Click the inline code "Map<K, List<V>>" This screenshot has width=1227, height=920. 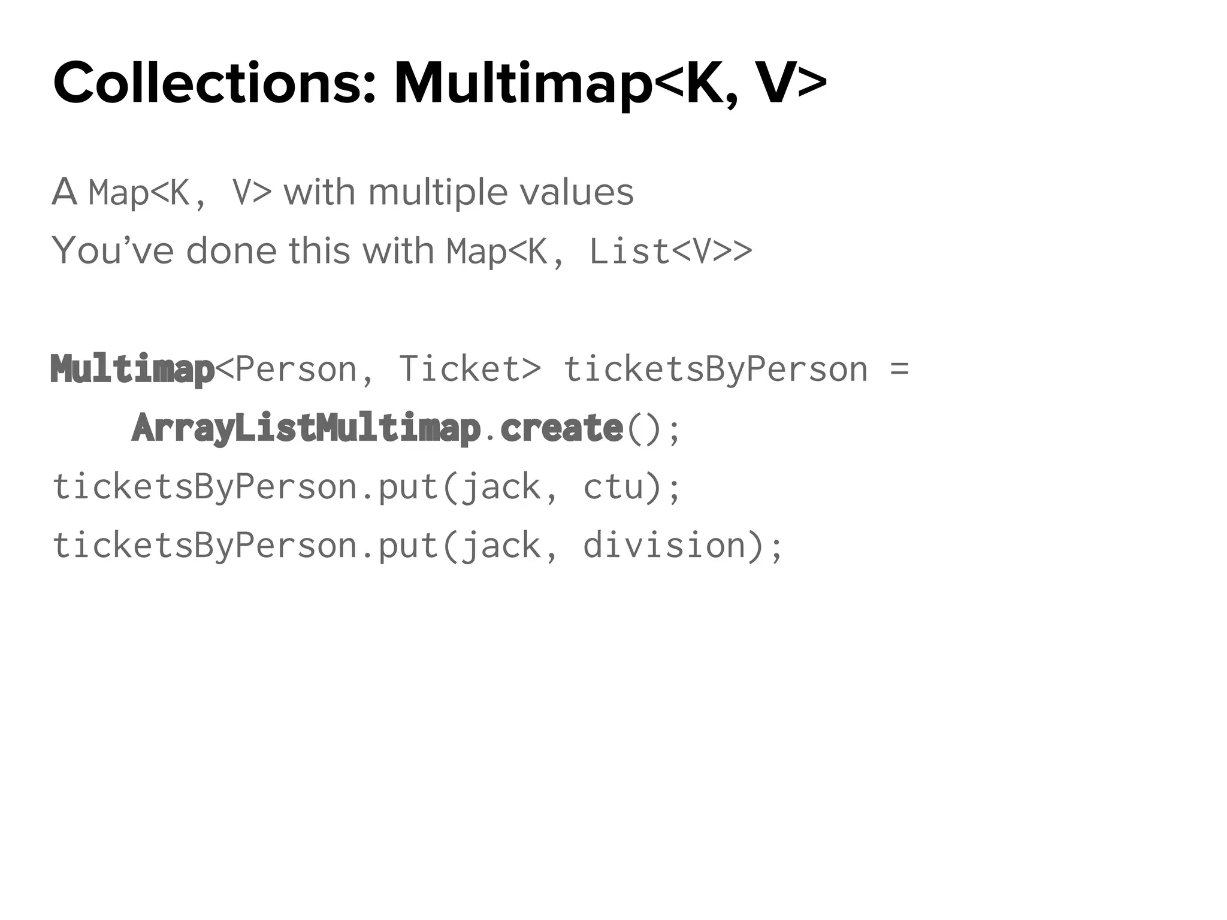599,252
